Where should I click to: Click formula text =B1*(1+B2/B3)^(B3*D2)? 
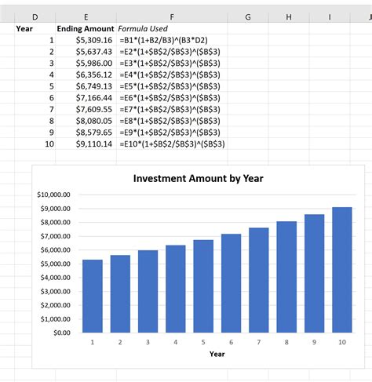[163, 40]
